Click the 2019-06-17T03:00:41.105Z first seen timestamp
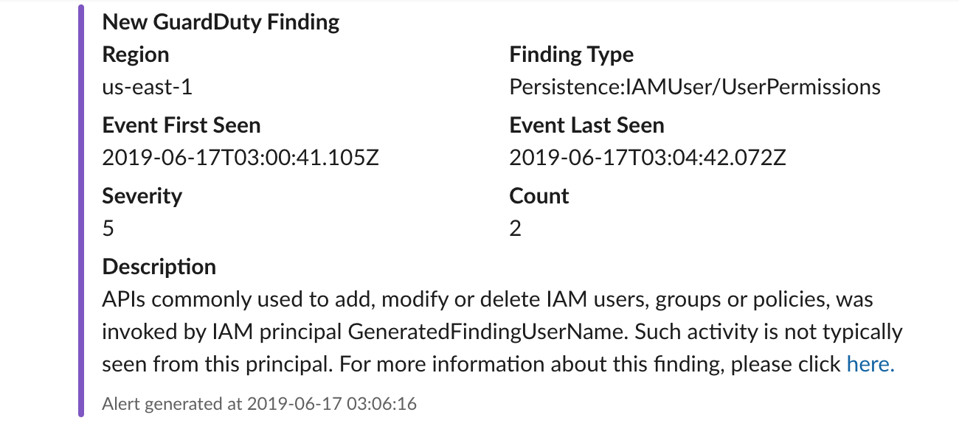The image size is (959, 429). pyautogui.click(x=240, y=158)
